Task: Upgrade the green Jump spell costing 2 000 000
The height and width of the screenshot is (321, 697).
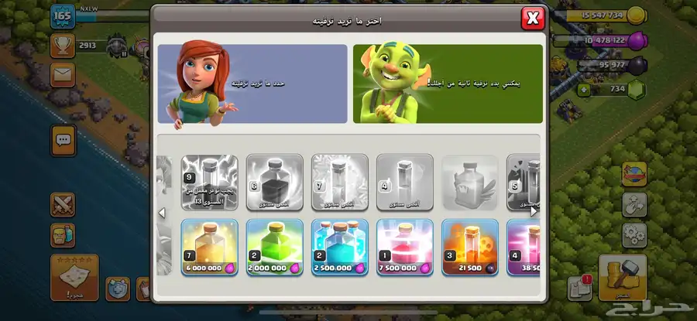Action: (275, 248)
